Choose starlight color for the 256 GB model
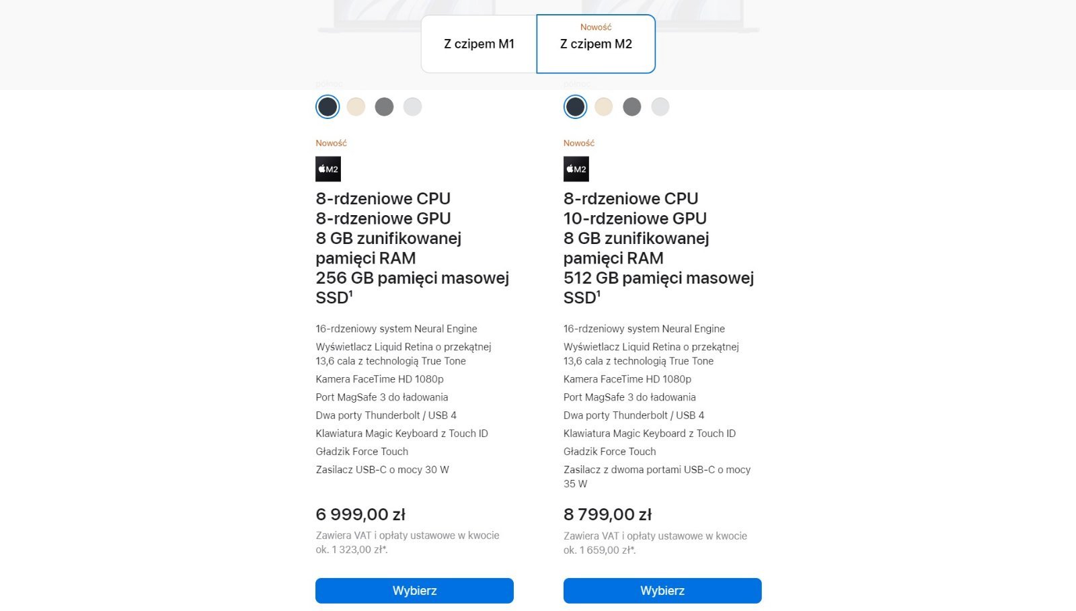 click(x=356, y=107)
